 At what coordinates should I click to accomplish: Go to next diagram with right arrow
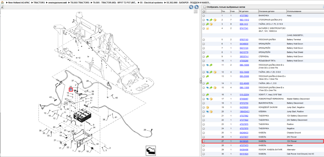pyautogui.click(x=196, y=7)
